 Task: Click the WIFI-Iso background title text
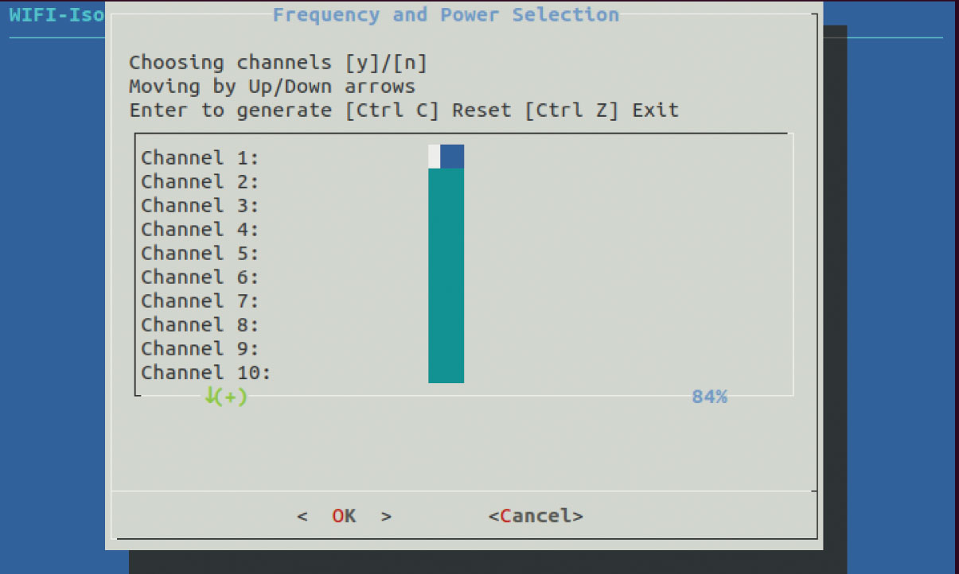(57, 15)
